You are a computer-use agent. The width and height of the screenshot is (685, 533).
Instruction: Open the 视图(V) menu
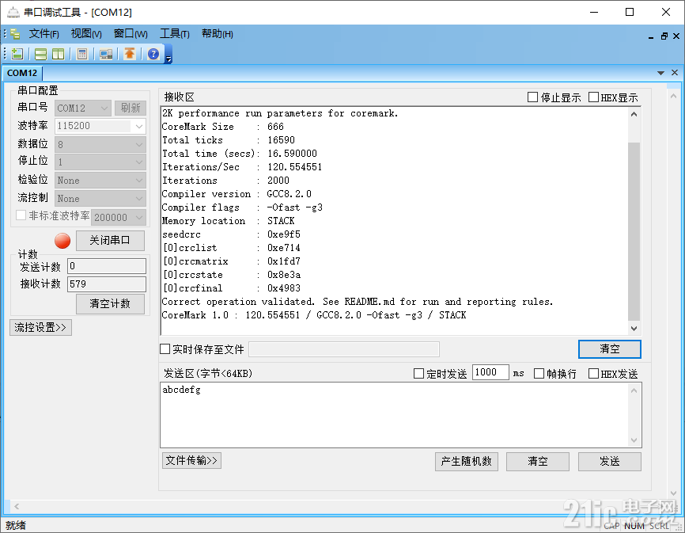coord(86,34)
